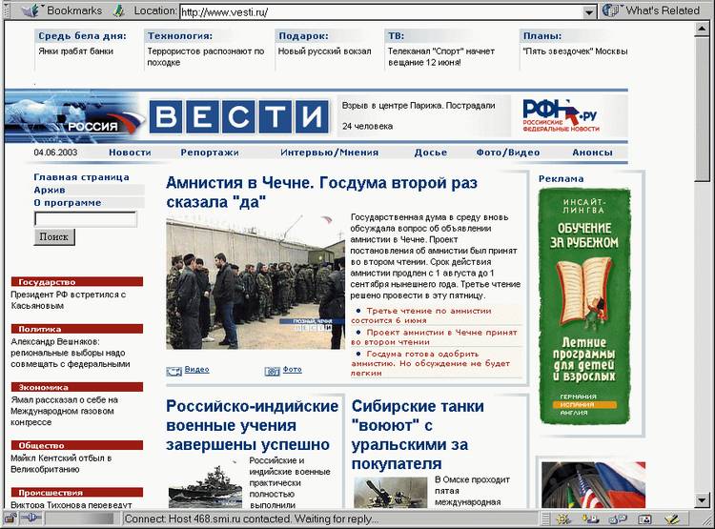Open the Анонсы section
Screen dimensions: 715x529
point(592,153)
